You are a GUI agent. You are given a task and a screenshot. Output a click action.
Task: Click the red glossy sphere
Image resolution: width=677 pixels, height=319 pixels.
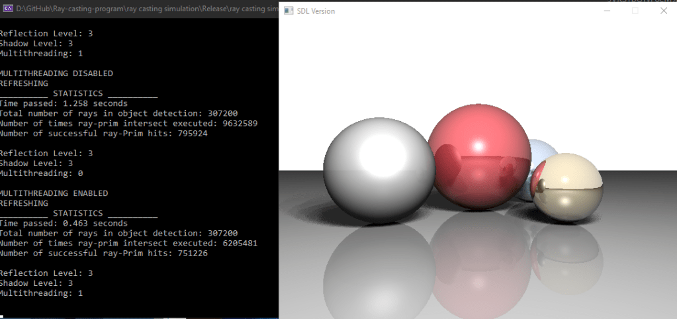[x=480, y=159]
